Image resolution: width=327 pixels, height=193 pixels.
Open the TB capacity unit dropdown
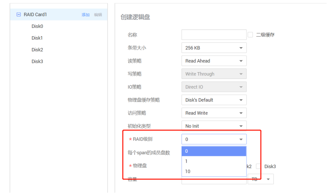pyautogui.click(x=261, y=179)
